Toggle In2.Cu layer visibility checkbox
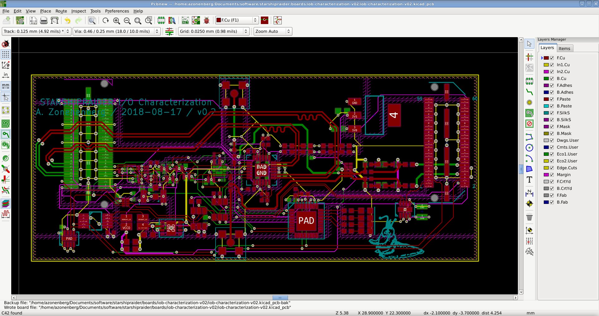The width and height of the screenshot is (599, 316). pos(552,72)
